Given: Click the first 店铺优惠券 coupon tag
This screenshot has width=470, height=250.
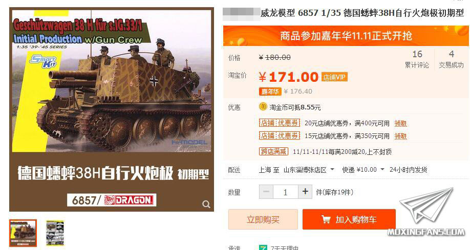Looking at the screenshot, I should [280, 123].
